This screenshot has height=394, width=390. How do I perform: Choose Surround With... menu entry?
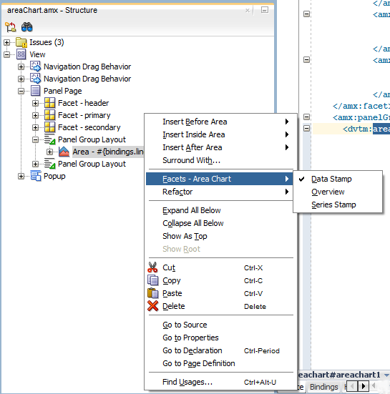219,160
